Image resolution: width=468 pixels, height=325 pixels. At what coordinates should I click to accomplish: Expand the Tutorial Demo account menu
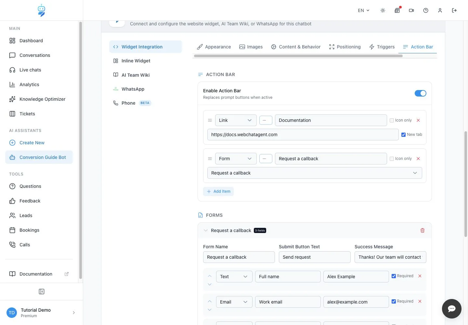tap(42, 313)
